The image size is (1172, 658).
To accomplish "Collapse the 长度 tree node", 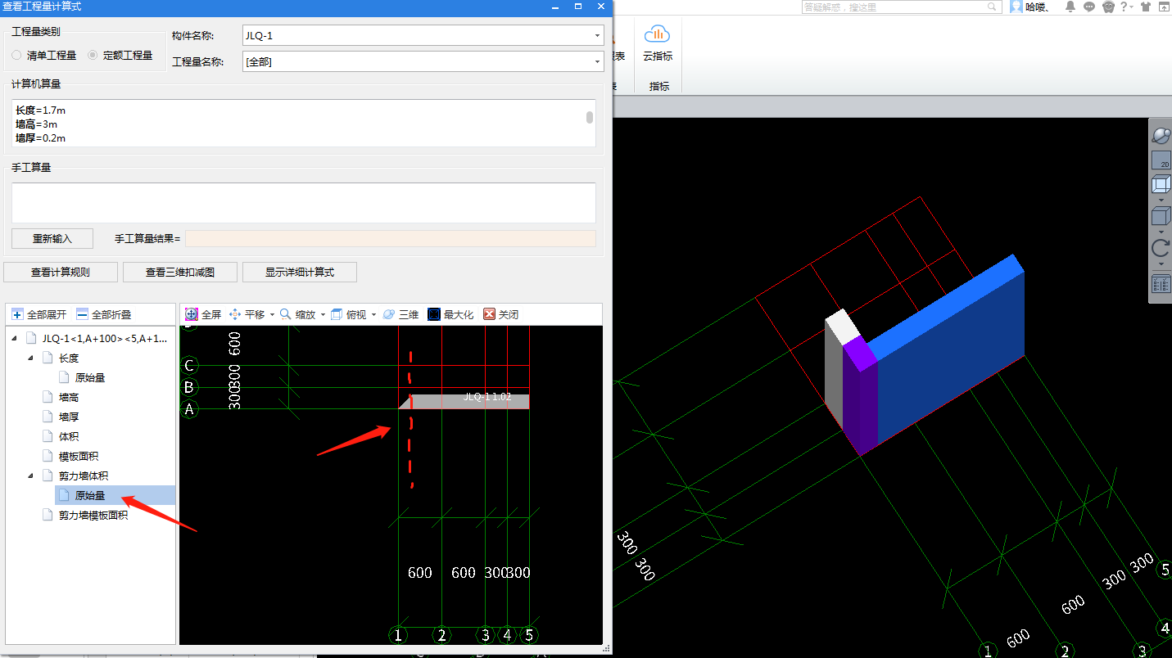I will point(32,358).
